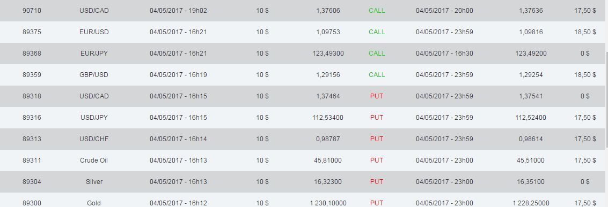Click the red PUT label for USD/JPY
The width and height of the screenshot is (608, 207).
tap(377, 117)
